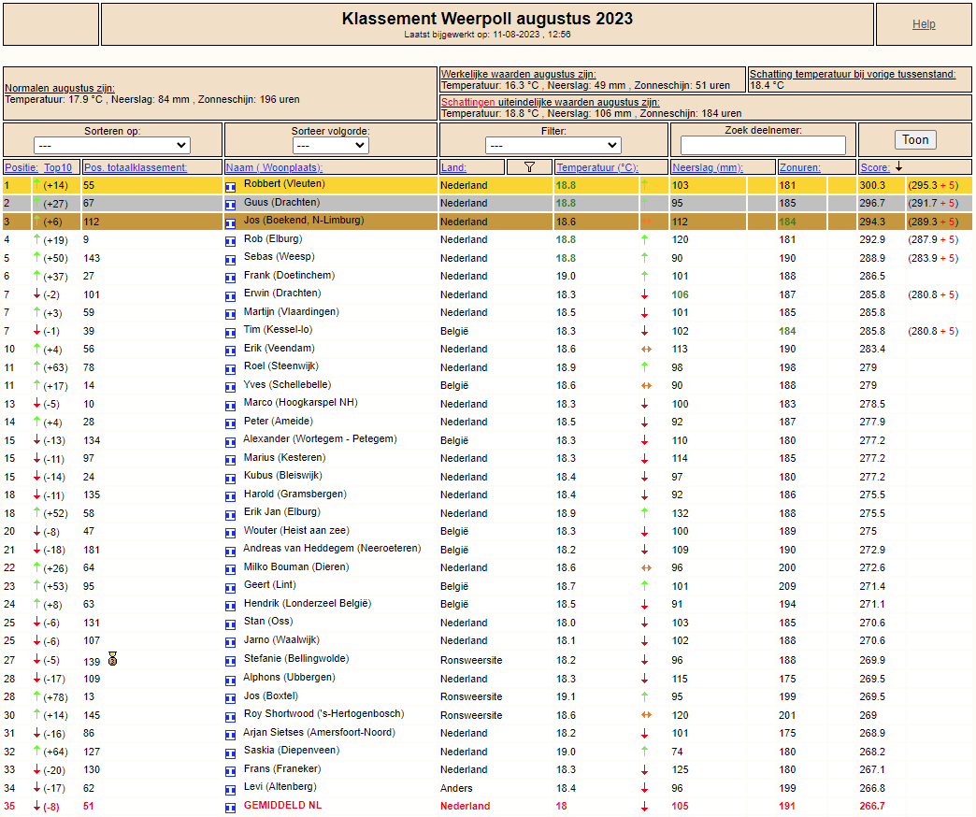The width and height of the screenshot is (976, 817).
Task: Click the blue icon next to Wouter (Heist aan zee)
Action: click(230, 533)
